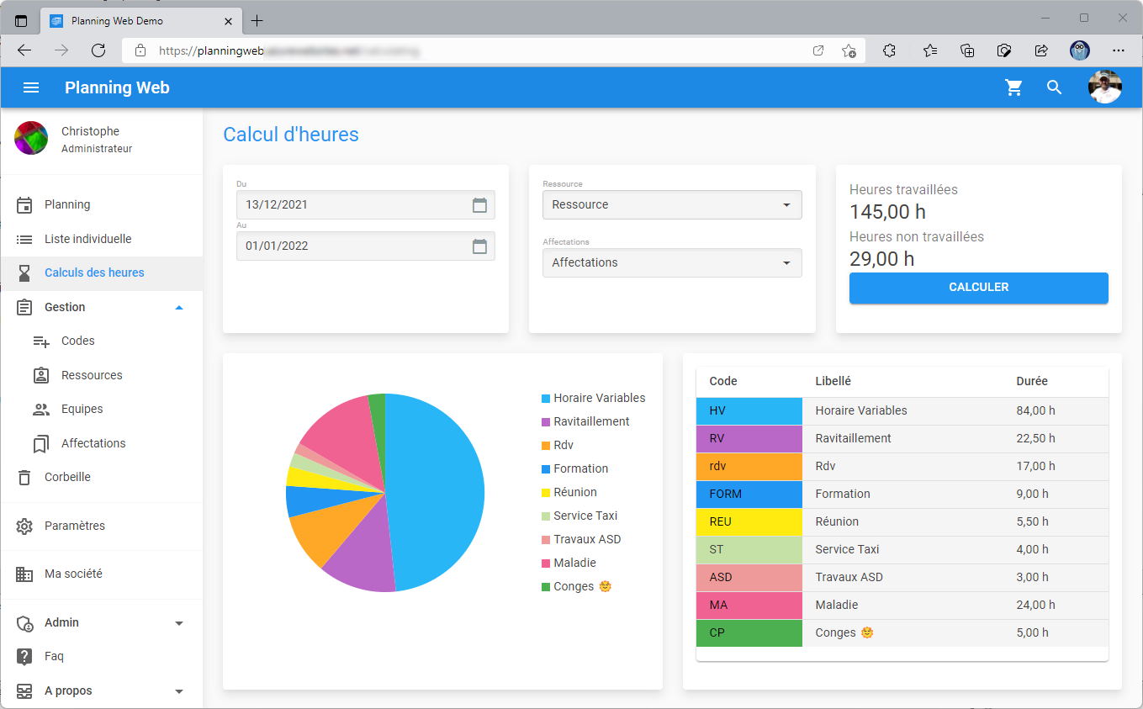Open a new browser tab with plus

pyautogui.click(x=257, y=20)
